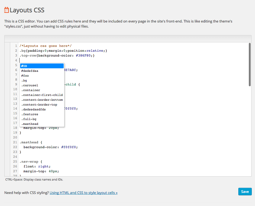Click line number 20 in the gutter
Viewport: 255px width, 206px height.
tap(15, 137)
